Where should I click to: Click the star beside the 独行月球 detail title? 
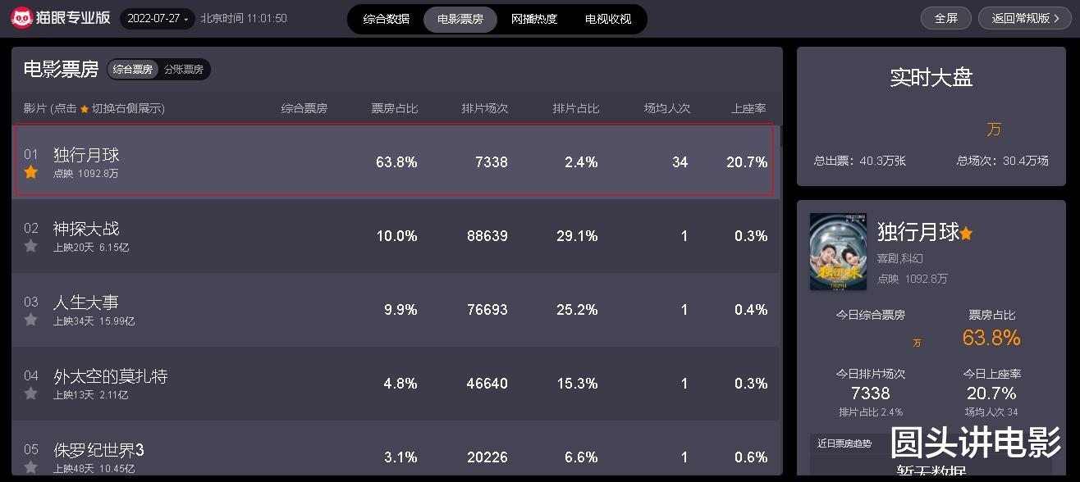coord(966,234)
